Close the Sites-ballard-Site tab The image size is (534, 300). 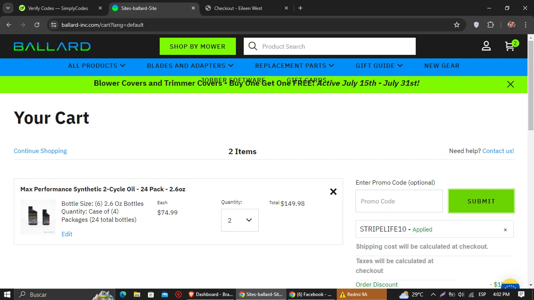click(193, 8)
